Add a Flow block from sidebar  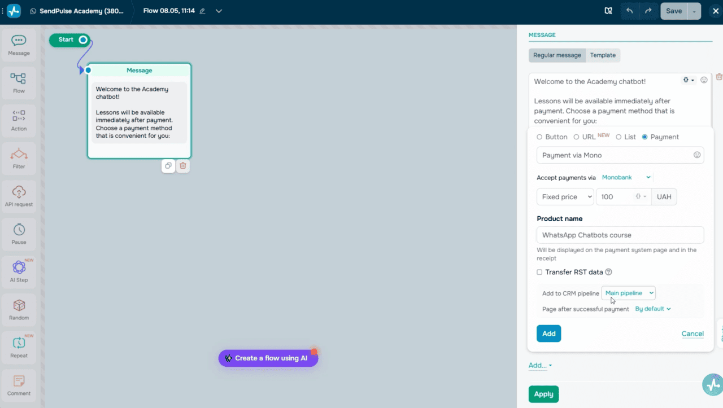[19, 84]
